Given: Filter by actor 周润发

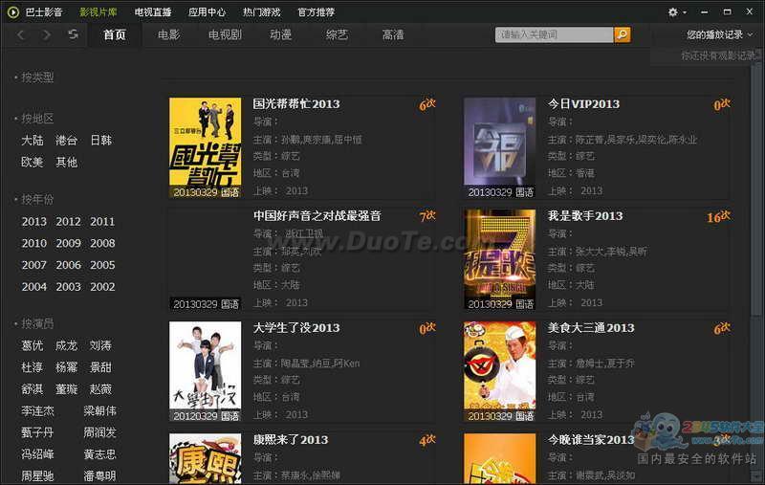Looking at the screenshot, I should 99,432.
